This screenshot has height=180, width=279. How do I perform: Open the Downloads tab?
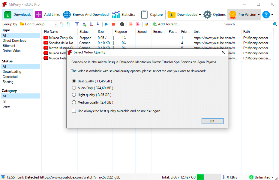pos(18,15)
